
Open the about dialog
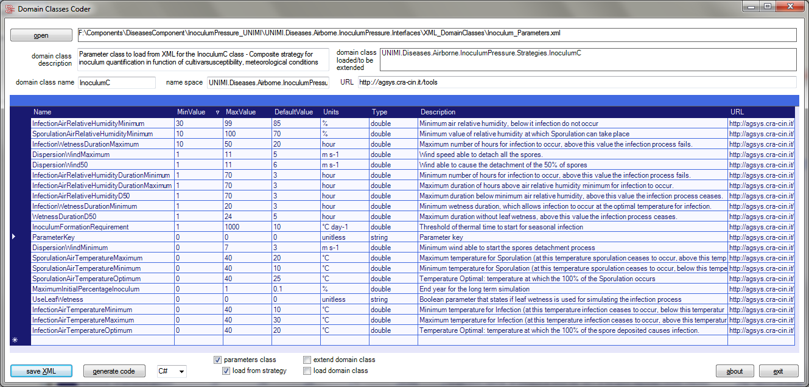click(735, 371)
